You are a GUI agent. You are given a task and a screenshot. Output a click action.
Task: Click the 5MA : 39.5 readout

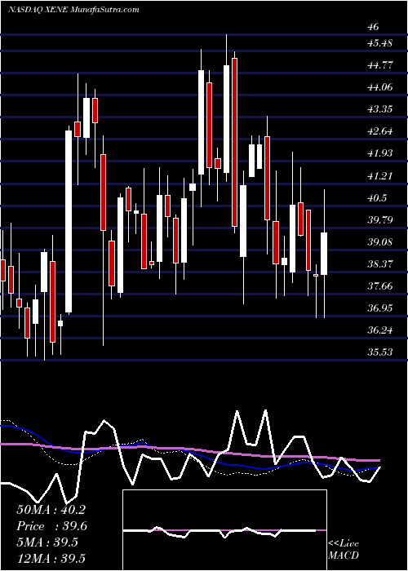[x=47, y=542]
